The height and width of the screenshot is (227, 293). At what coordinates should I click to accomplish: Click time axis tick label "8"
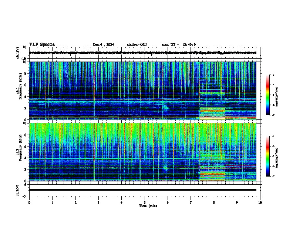(214, 203)
